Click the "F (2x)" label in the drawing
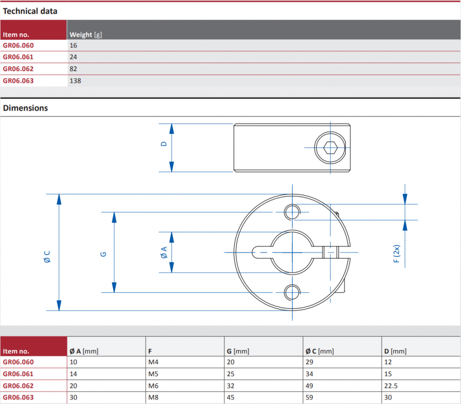Viewport: 461px width, 404px height. 396,254
